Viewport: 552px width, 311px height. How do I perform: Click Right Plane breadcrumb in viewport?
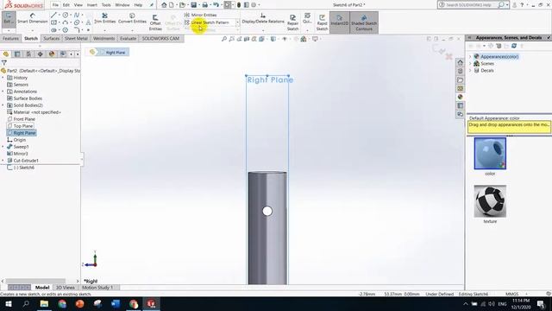[x=112, y=52]
